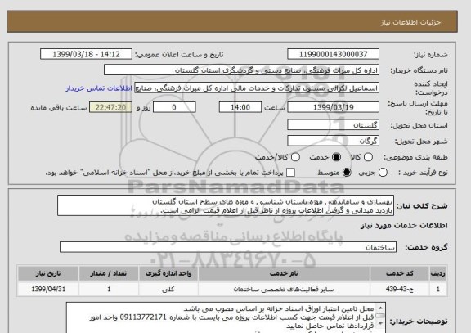Click the response deadline date 1399/03/19
Viewport: 471px width, 333px height.
(333, 107)
